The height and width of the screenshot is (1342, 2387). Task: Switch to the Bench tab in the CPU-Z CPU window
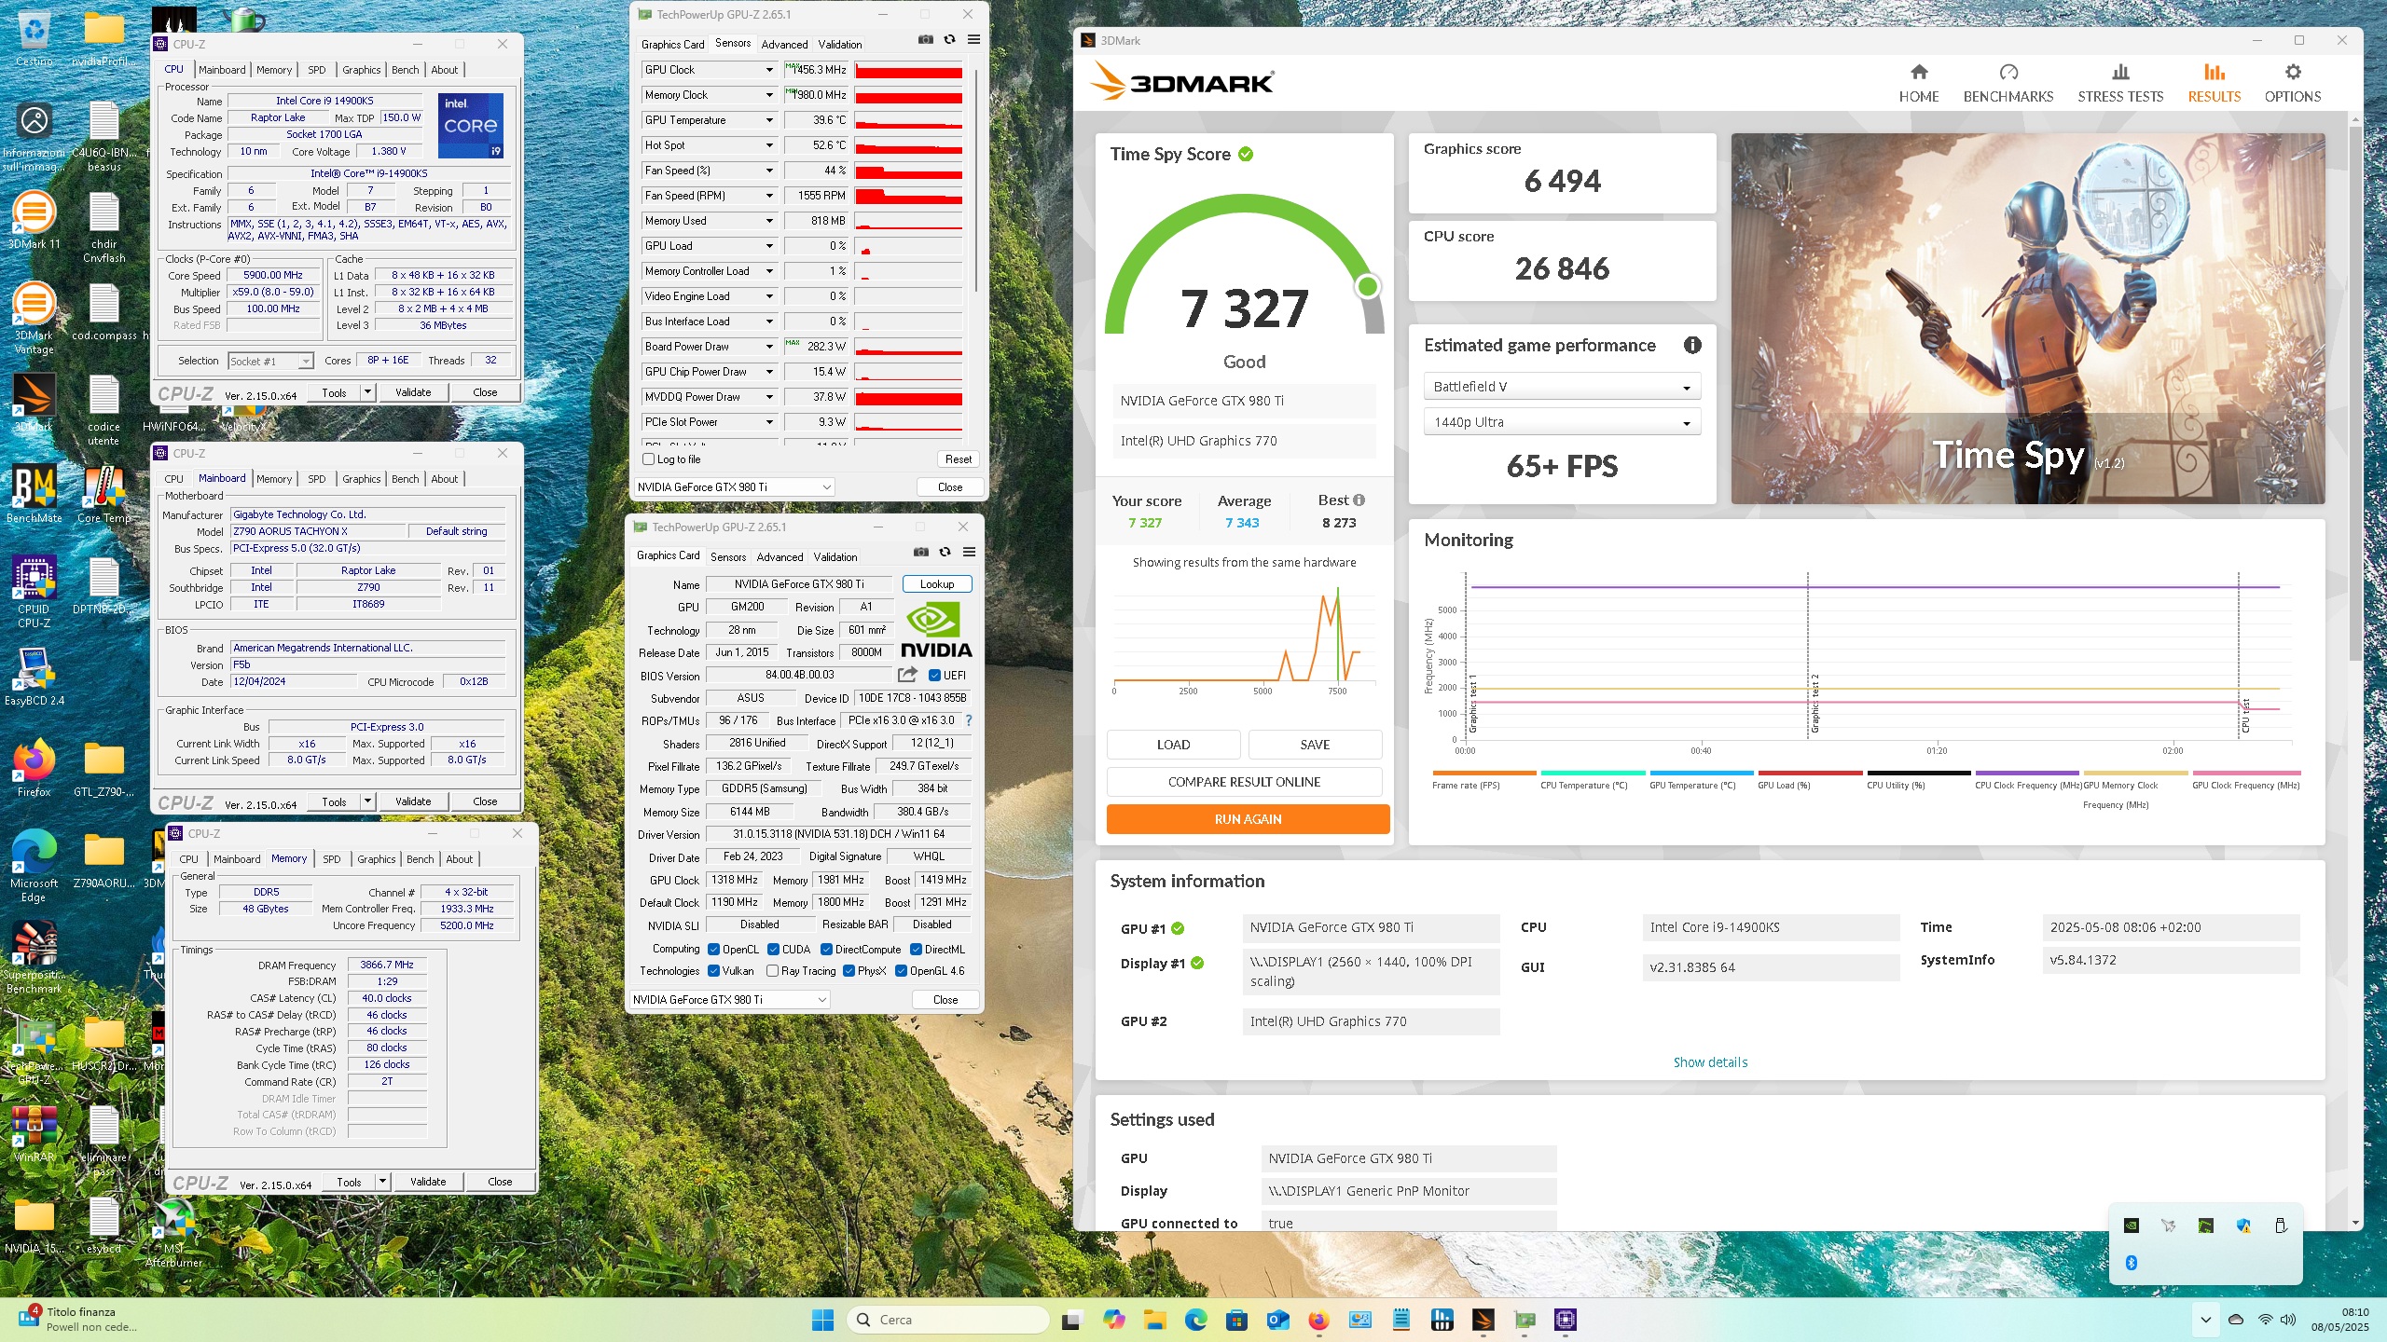(405, 70)
